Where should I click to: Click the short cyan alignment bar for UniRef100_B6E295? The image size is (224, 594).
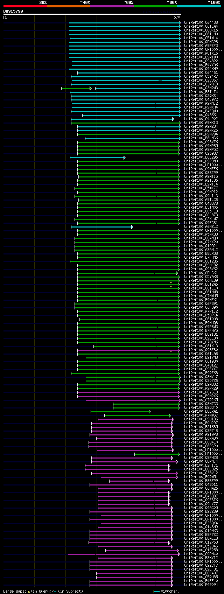[x=98, y=158]
